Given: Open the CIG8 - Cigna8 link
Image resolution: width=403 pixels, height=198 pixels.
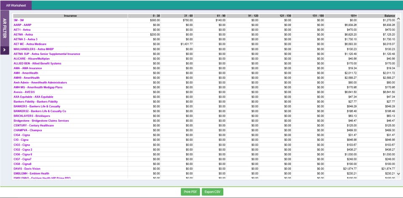Looking at the screenshot, I should pyautogui.click(x=22, y=164).
